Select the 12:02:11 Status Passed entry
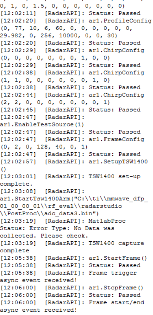 70,13
